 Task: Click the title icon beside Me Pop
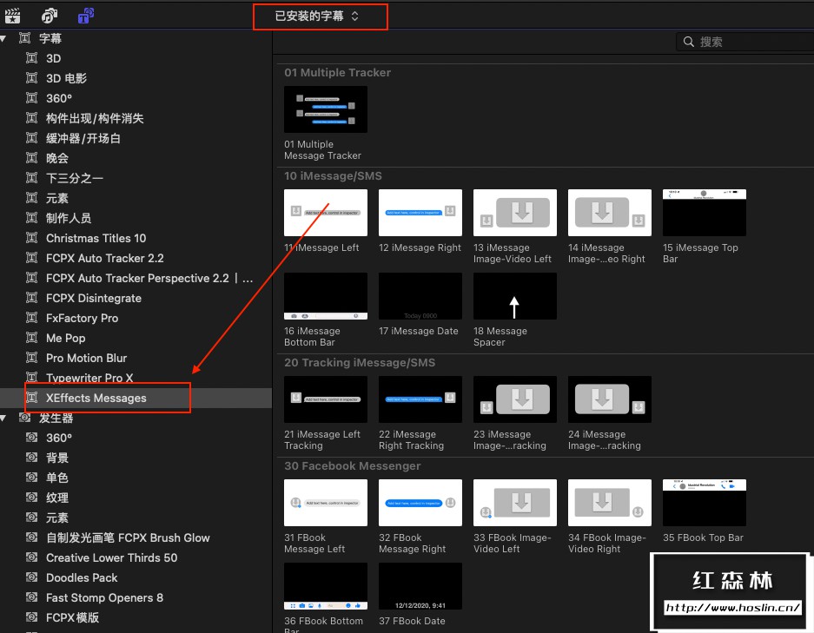coord(31,338)
